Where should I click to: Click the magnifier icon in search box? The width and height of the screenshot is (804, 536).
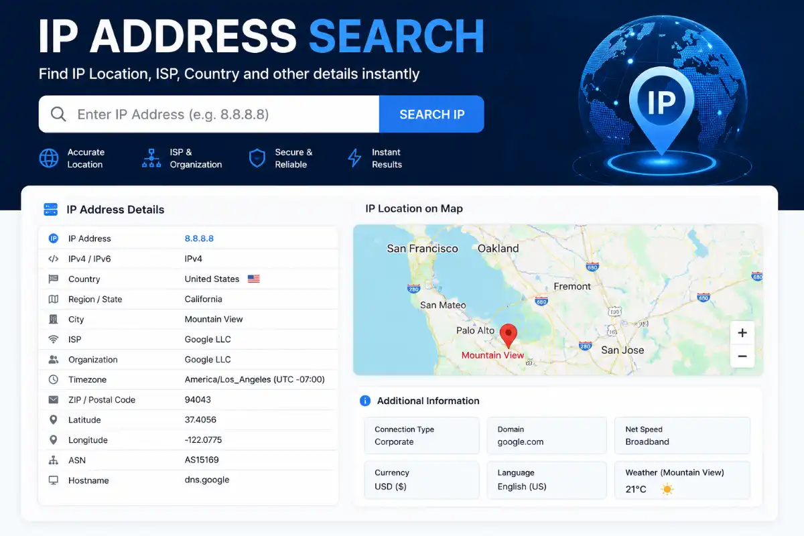pos(58,114)
